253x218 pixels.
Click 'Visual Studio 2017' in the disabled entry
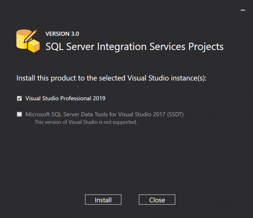(x=142, y=114)
